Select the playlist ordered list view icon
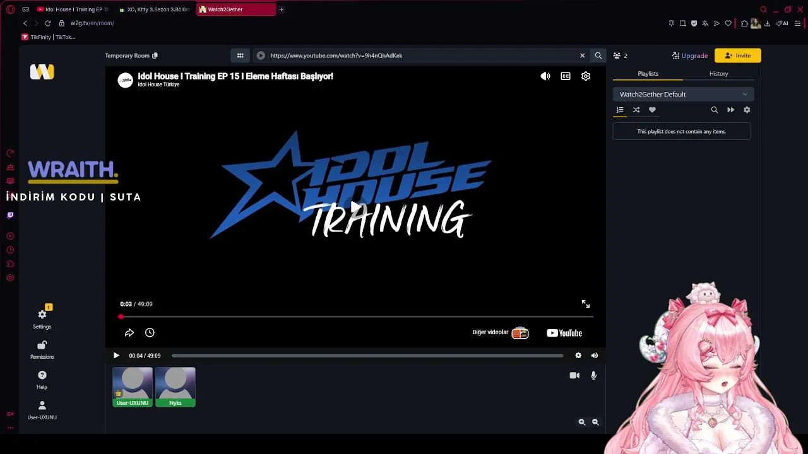The height and width of the screenshot is (454, 808). point(620,110)
